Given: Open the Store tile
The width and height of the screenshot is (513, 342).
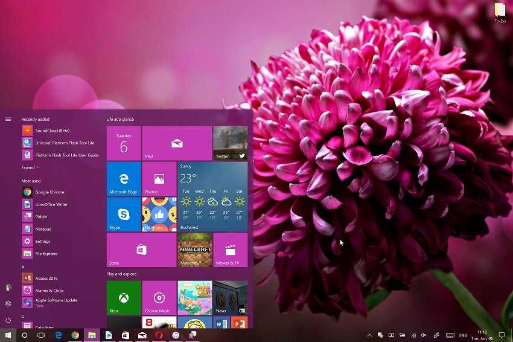Looking at the screenshot, I should pyautogui.click(x=141, y=250).
